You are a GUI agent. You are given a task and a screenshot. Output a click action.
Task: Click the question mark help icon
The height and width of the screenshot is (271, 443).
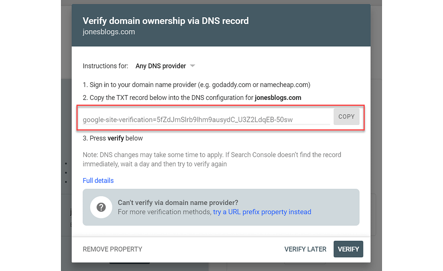pyautogui.click(x=101, y=207)
